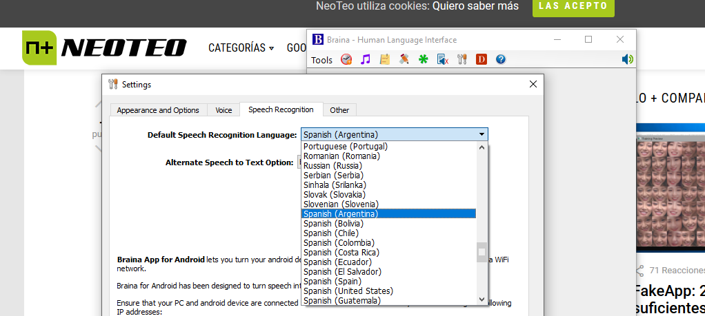Click the 71 Reacciones share icon
The width and height of the screenshot is (705, 316).
[639, 270]
